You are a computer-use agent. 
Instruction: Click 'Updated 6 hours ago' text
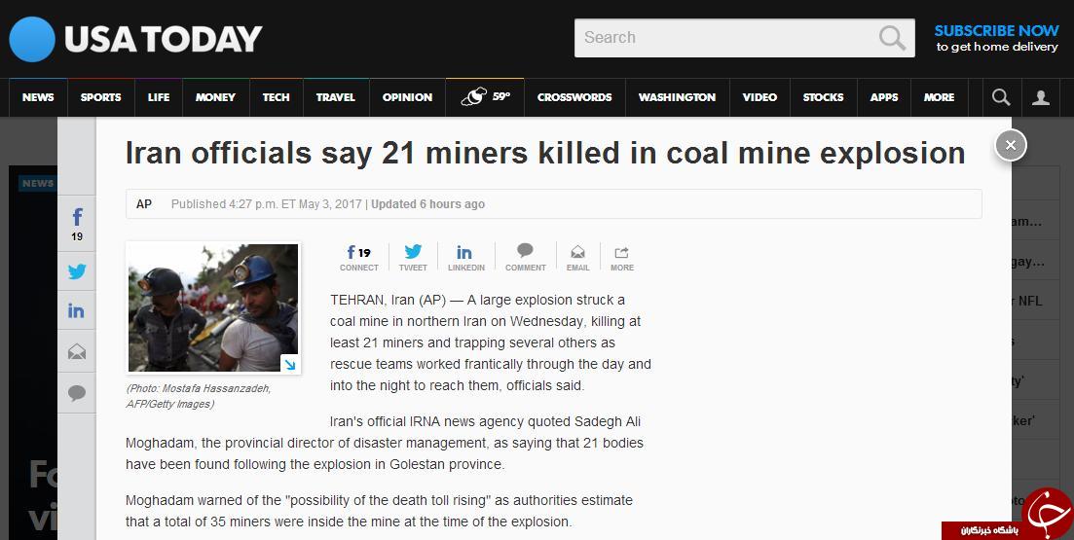point(428,204)
